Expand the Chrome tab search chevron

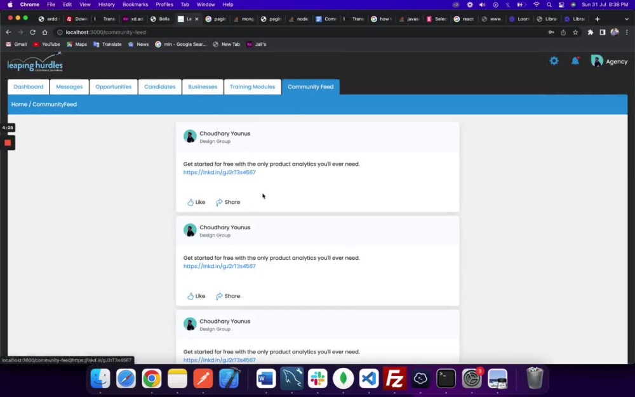click(627, 19)
